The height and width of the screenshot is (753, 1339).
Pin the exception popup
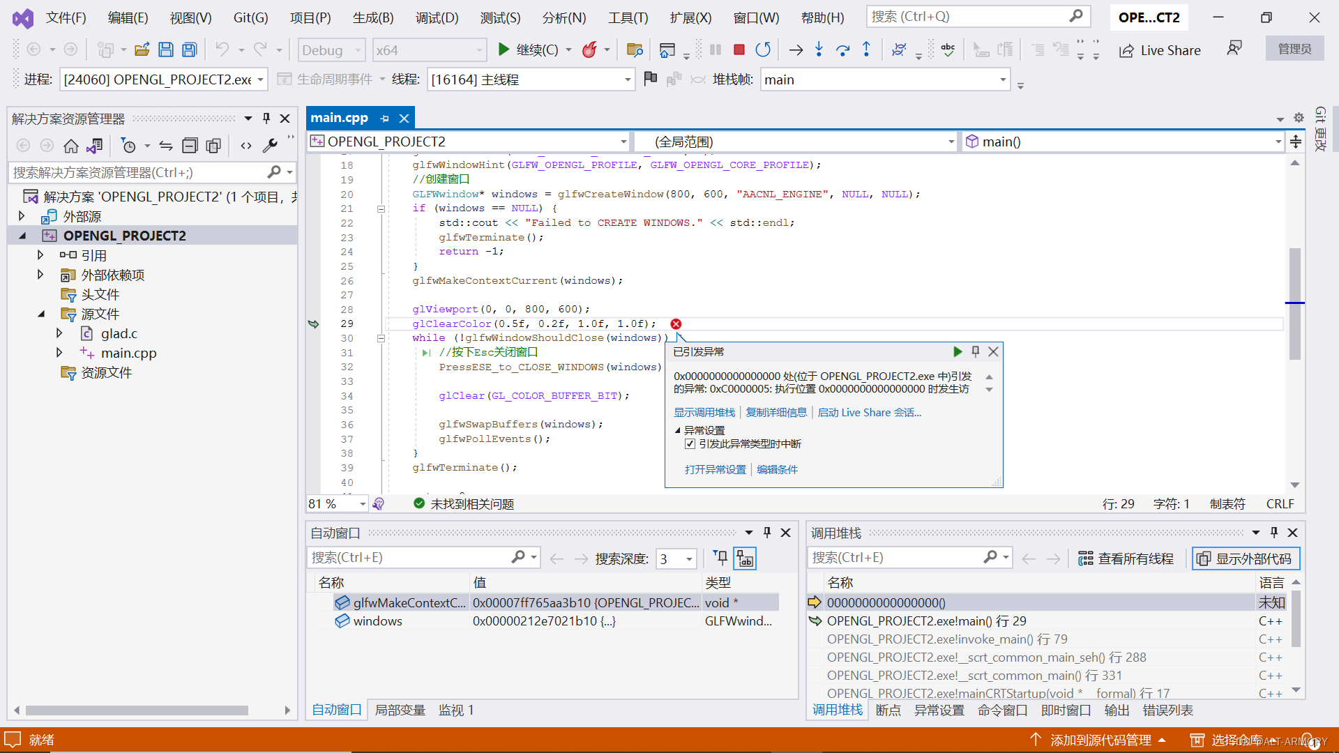pos(976,351)
